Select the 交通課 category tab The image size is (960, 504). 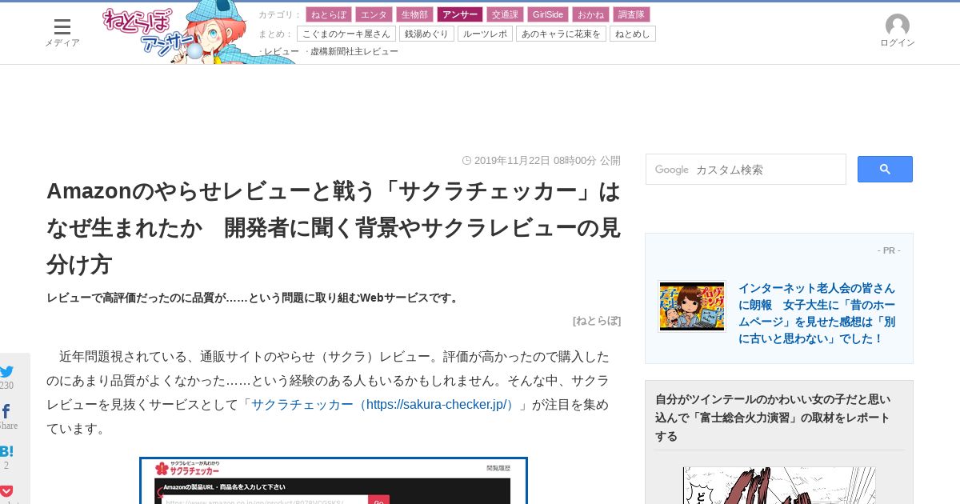[505, 14]
